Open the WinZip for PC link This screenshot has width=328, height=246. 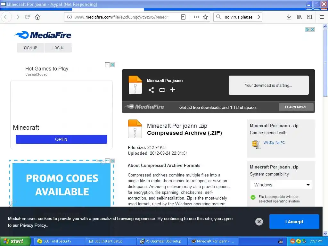point(274,143)
